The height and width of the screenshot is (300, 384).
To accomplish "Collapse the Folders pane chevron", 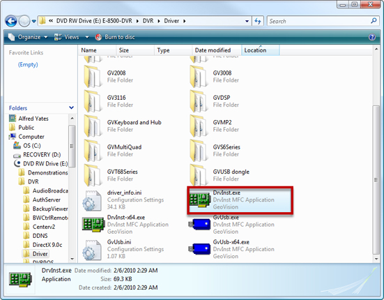I will click(x=71, y=107).
